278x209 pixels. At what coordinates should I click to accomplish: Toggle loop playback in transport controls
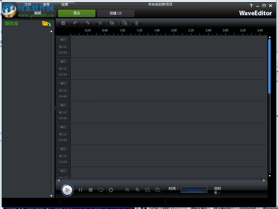click(101, 190)
